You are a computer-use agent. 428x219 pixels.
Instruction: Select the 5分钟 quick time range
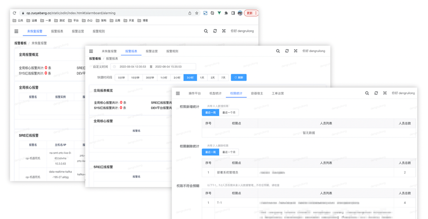122,78
